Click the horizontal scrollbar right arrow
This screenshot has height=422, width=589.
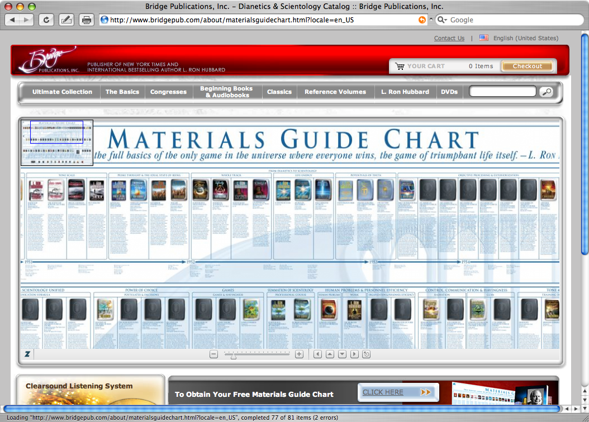576,409
